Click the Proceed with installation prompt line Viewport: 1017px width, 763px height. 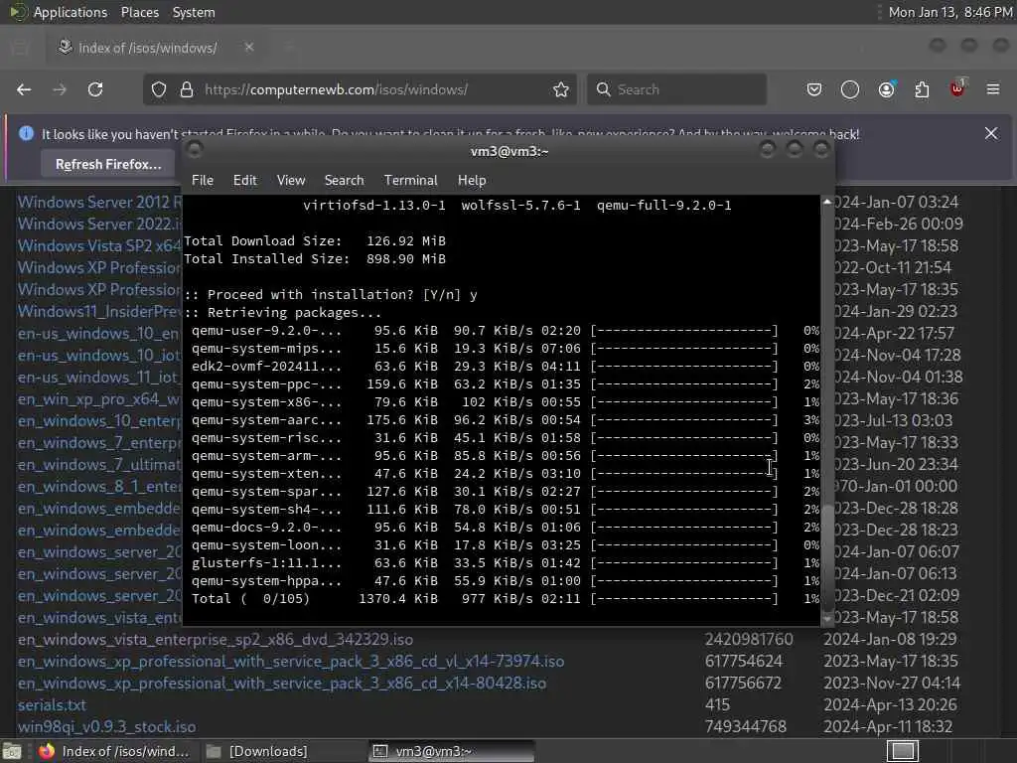tap(331, 294)
